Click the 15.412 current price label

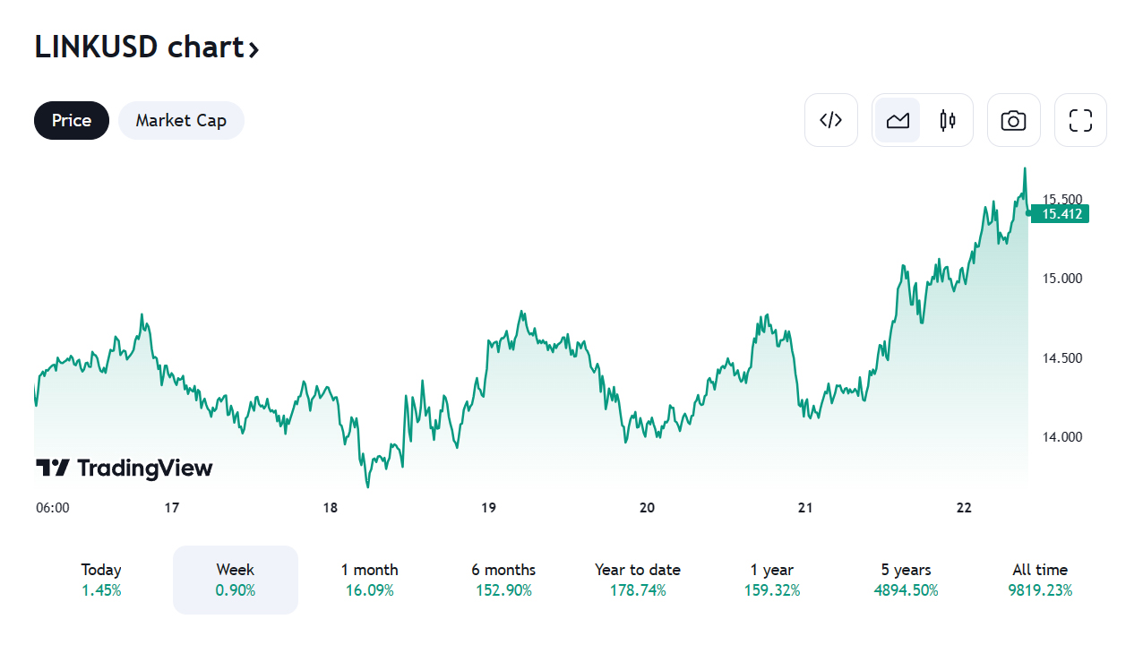pyautogui.click(x=1061, y=214)
